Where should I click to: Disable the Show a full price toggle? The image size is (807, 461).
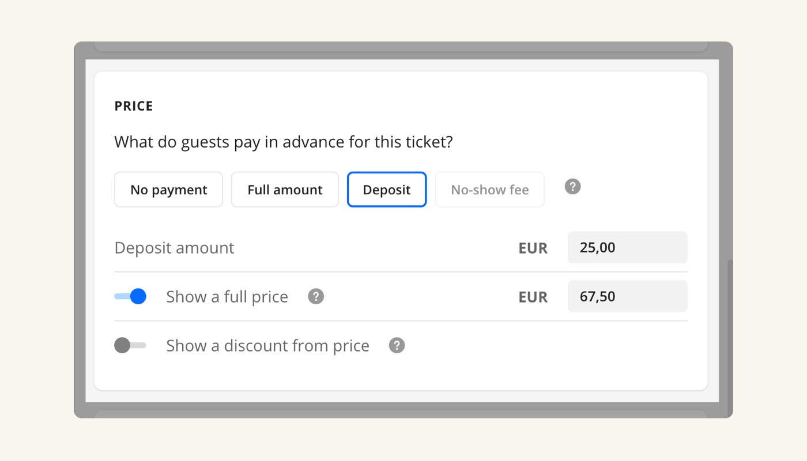point(130,296)
